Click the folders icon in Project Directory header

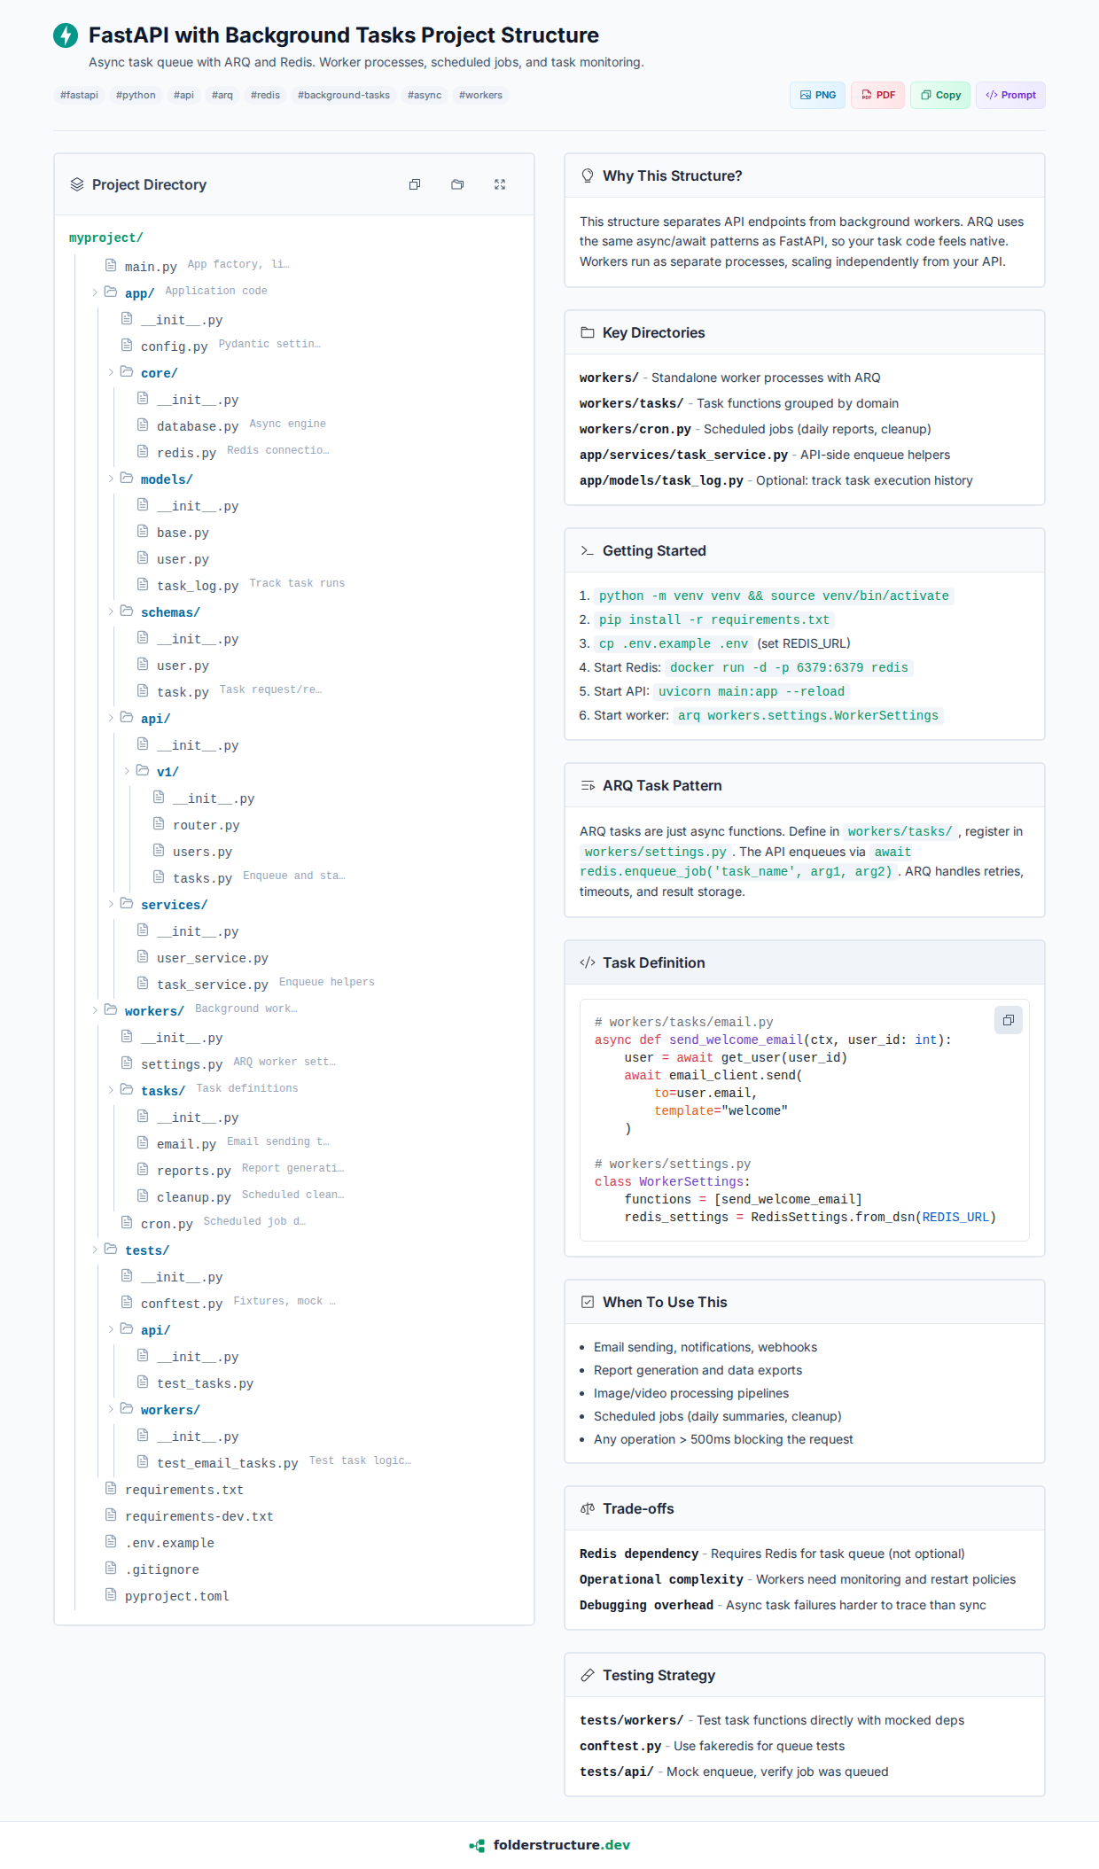(x=457, y=184)
